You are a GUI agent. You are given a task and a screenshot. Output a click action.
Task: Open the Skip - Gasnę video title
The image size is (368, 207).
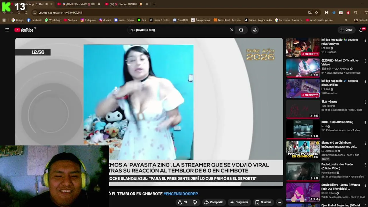tap(329, 101)
